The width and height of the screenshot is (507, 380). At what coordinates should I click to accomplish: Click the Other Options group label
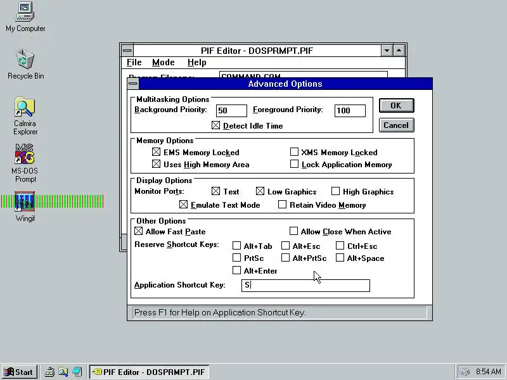point(161,221)
